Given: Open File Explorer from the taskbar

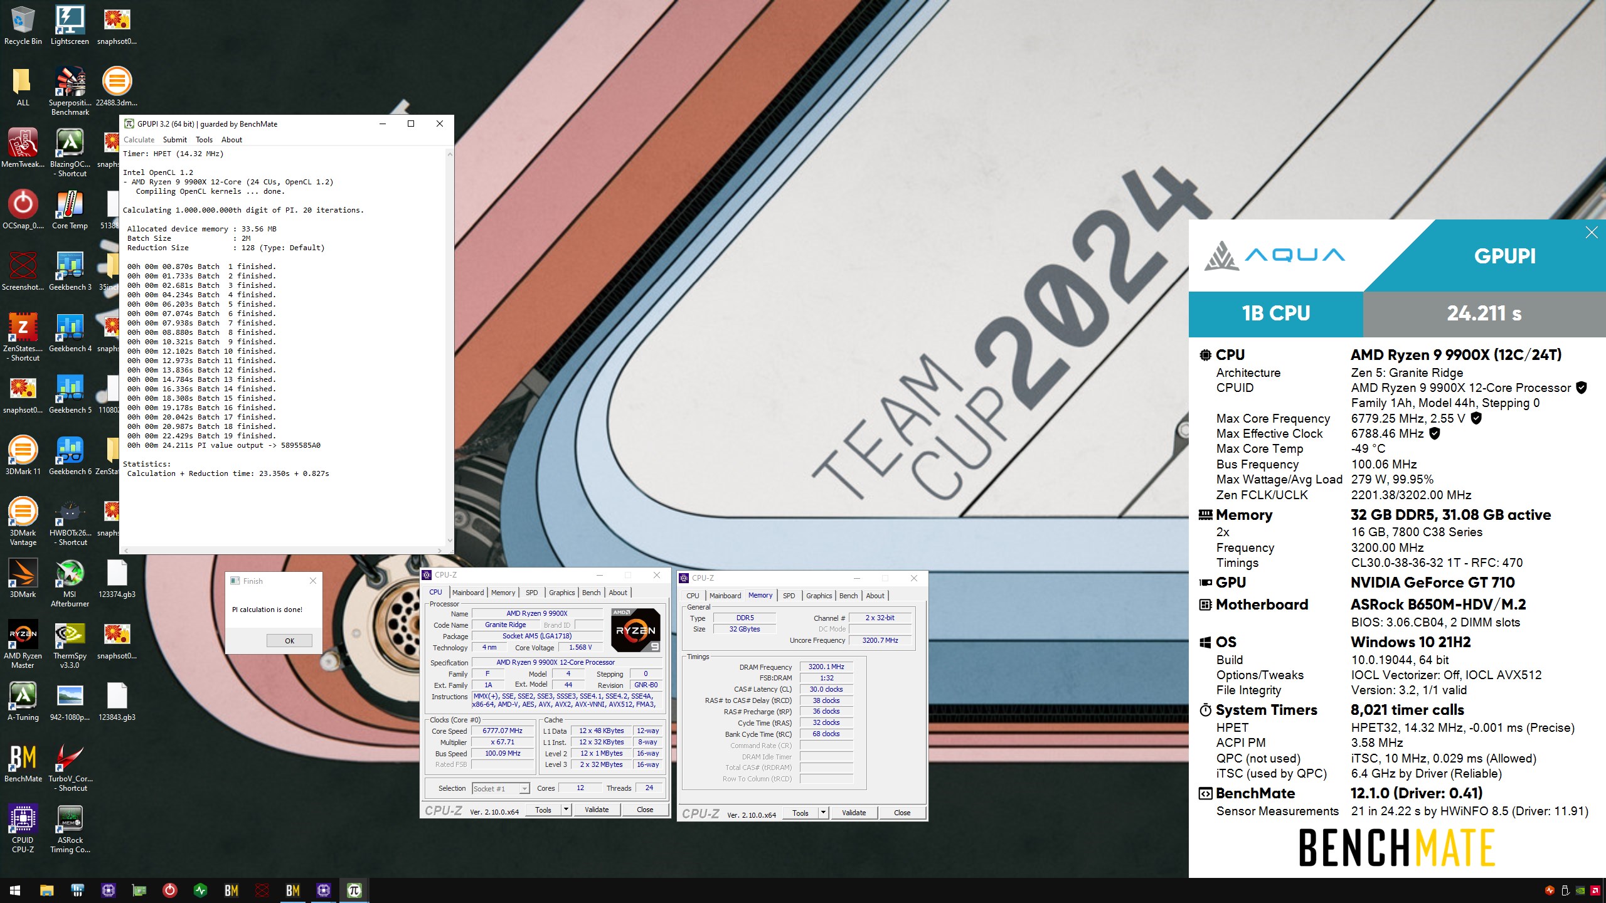Looking at the screenshot, I should pyautogui.click(x=46, y=890).
